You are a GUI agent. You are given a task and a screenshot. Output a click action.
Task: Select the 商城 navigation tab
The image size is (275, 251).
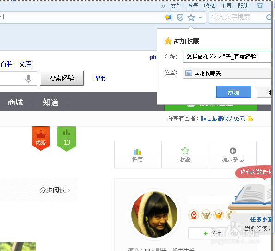[15, 102]
